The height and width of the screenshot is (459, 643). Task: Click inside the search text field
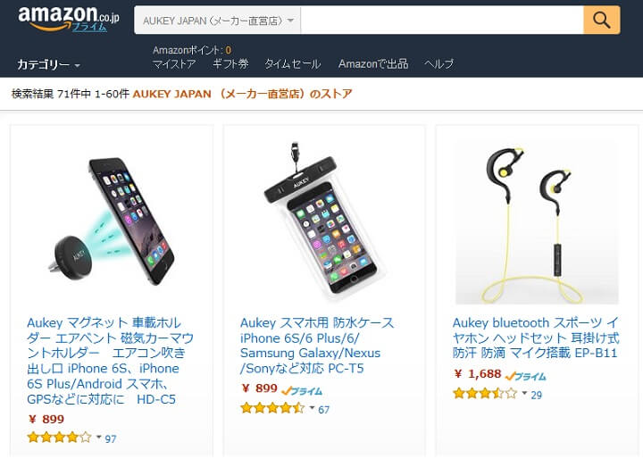click(x=442, y=21)
